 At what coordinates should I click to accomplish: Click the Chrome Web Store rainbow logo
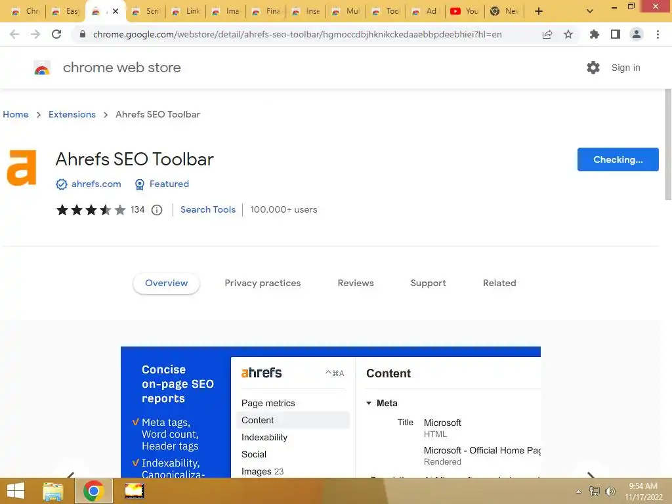point(42,68)
